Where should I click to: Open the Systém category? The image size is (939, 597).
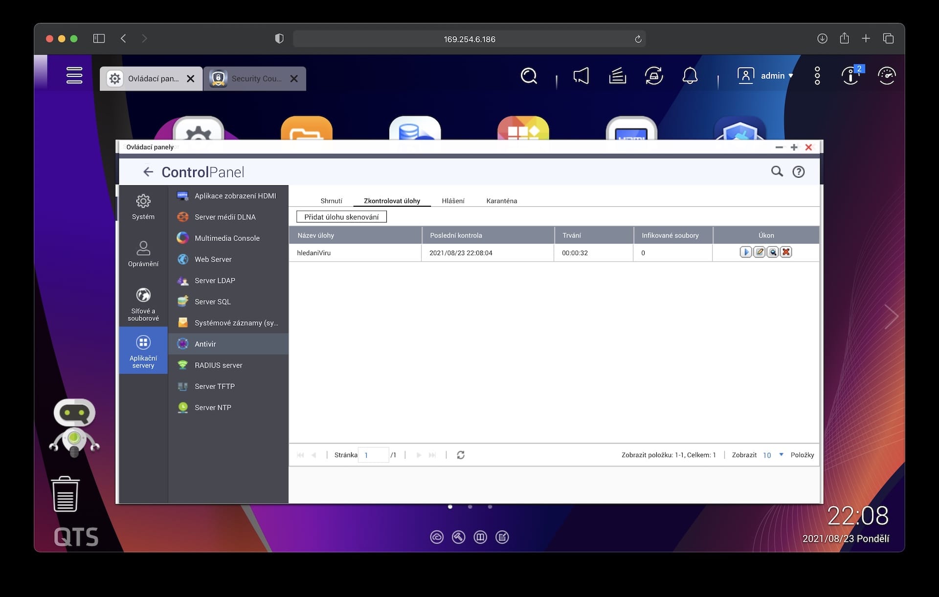(143, 207)
